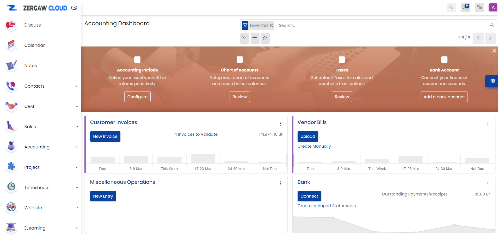Expand the CRM sidebar menu
Image resolution: width=498 pixels, height=235 pixels.
tap(77, 107)
